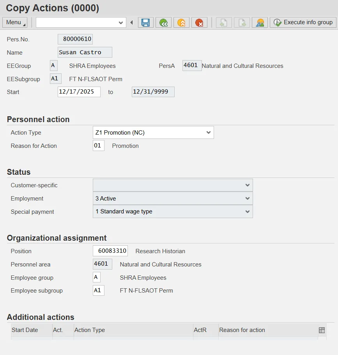Open the Special payment dropdown

pyautogui.click(x=247, y=211)
